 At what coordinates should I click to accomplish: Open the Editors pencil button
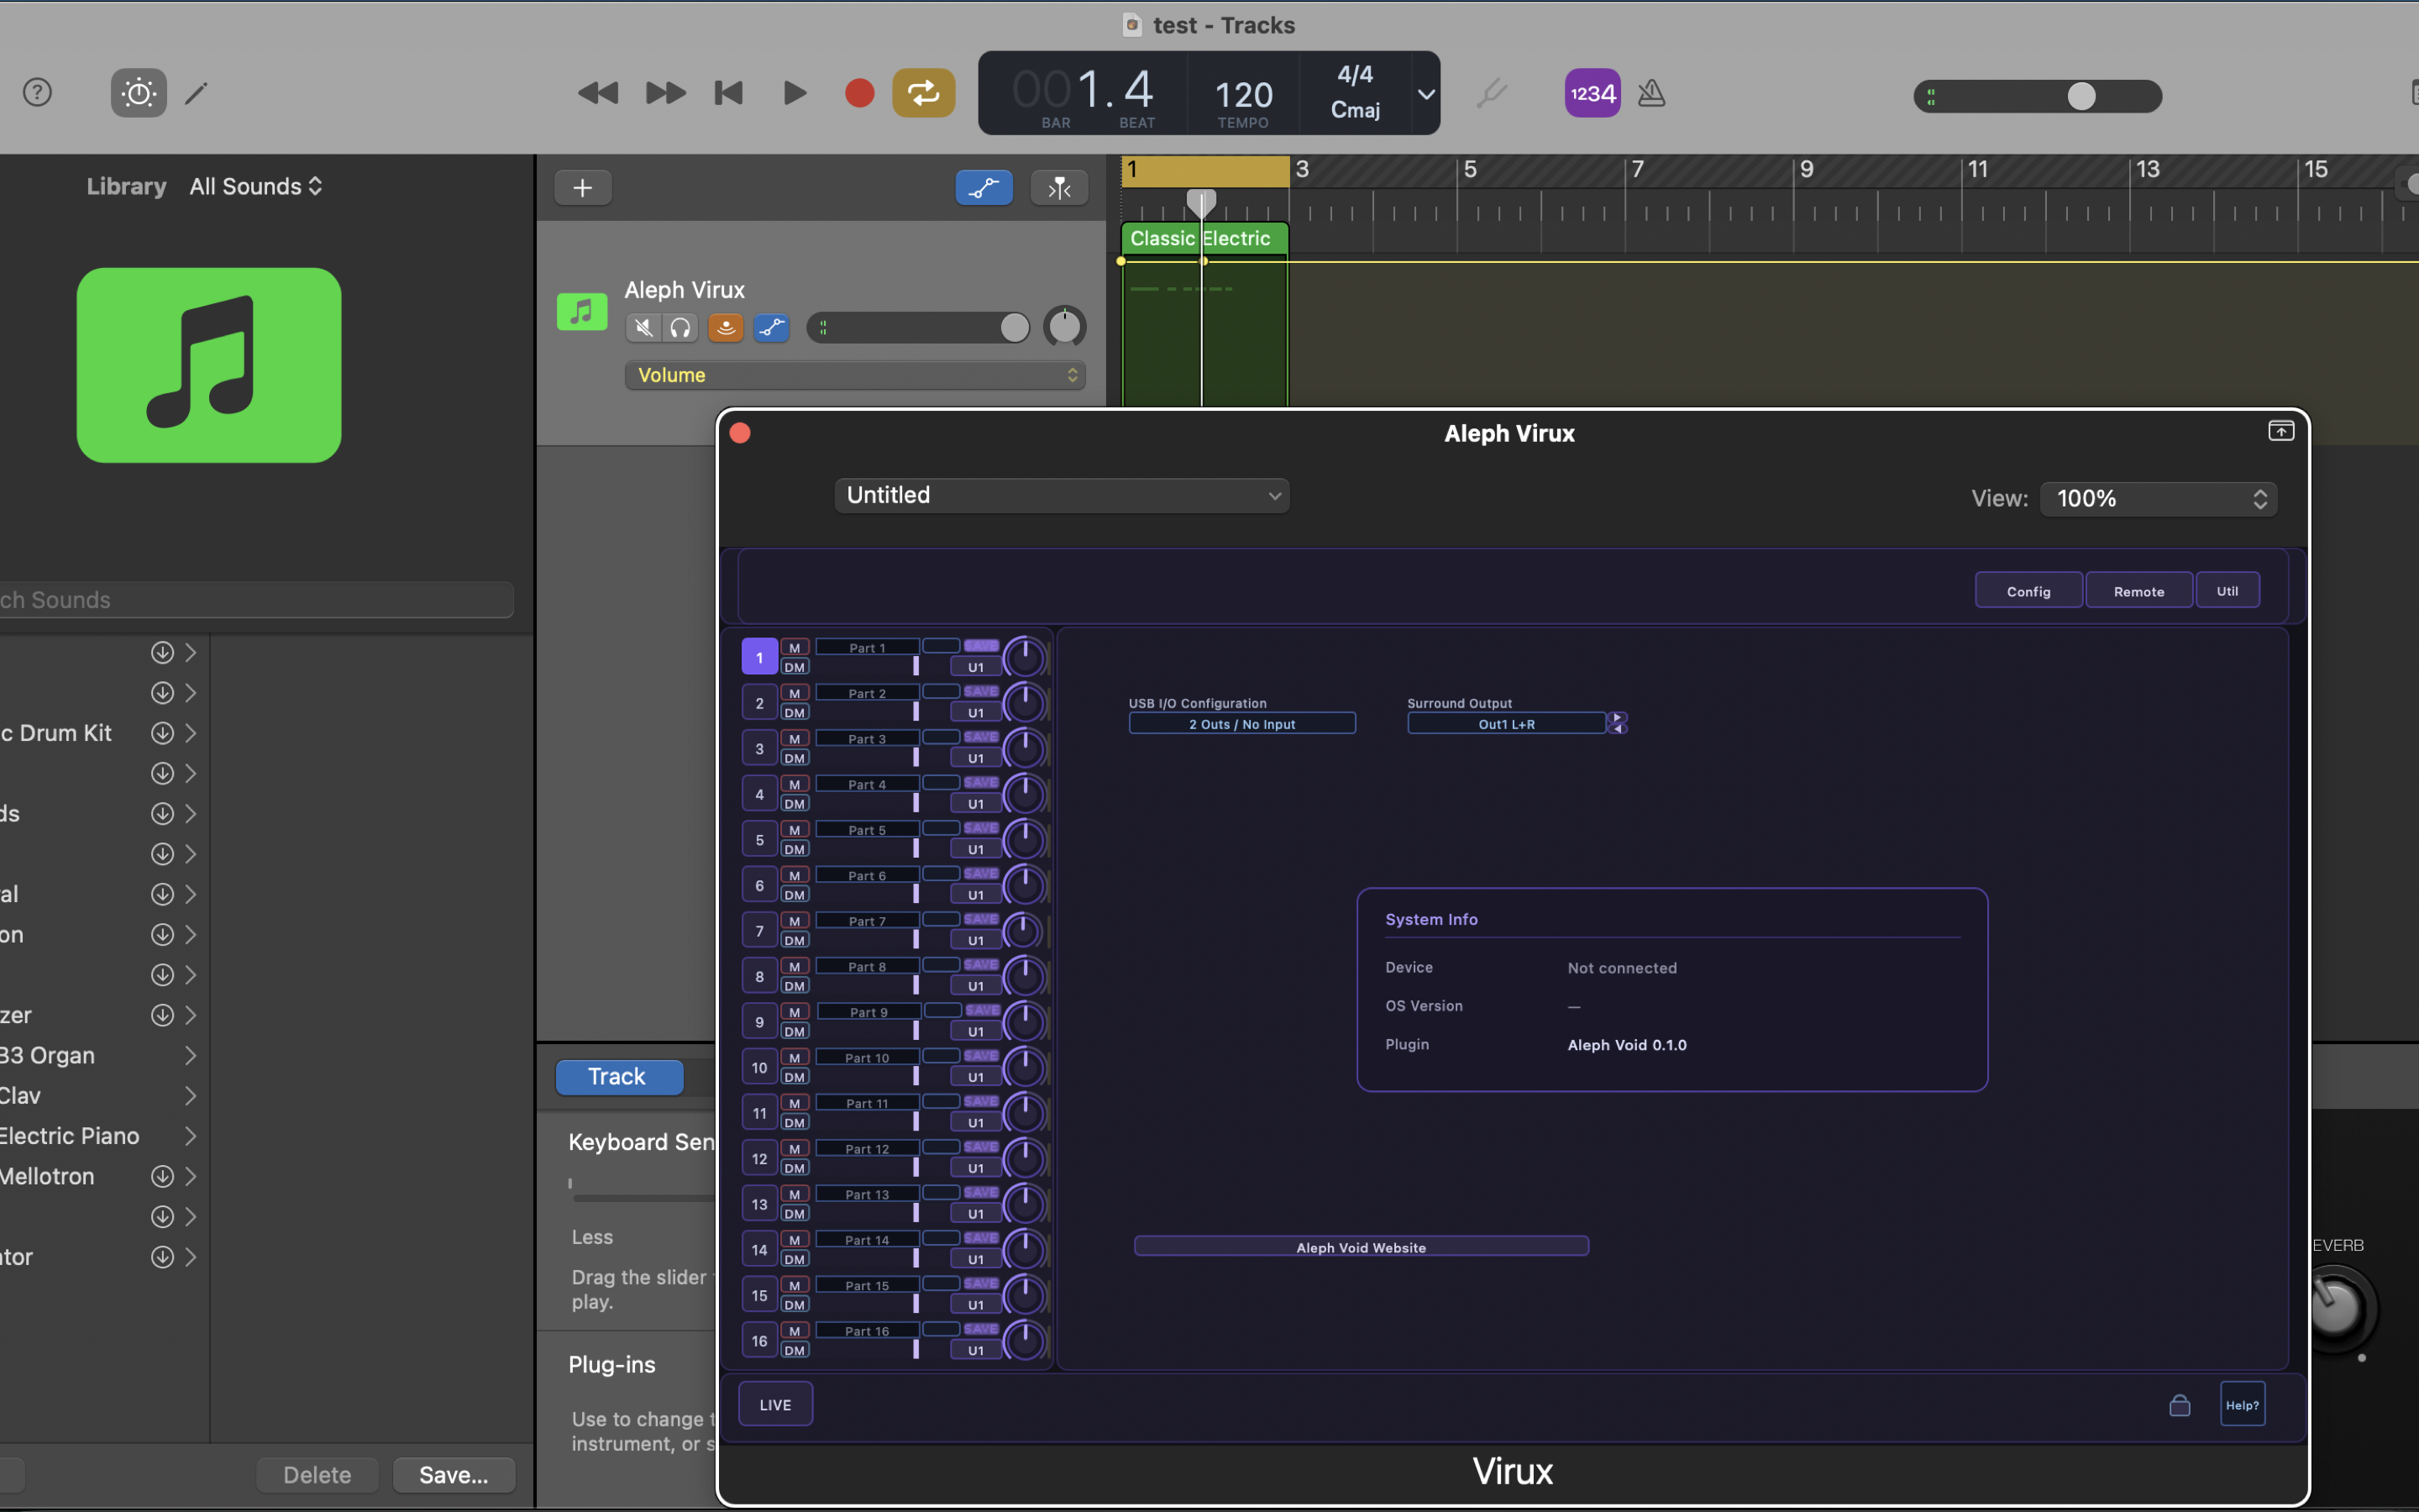tap(197, 93)
